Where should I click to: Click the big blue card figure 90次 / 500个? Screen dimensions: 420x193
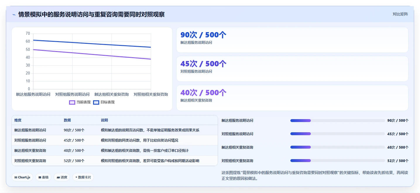tap(203, 35)
